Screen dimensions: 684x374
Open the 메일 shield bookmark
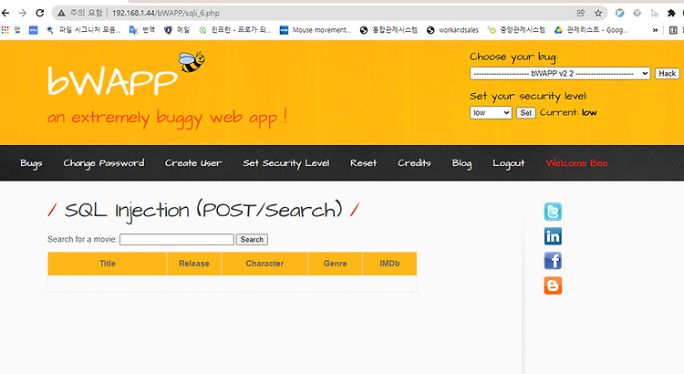tap(177, 30)
